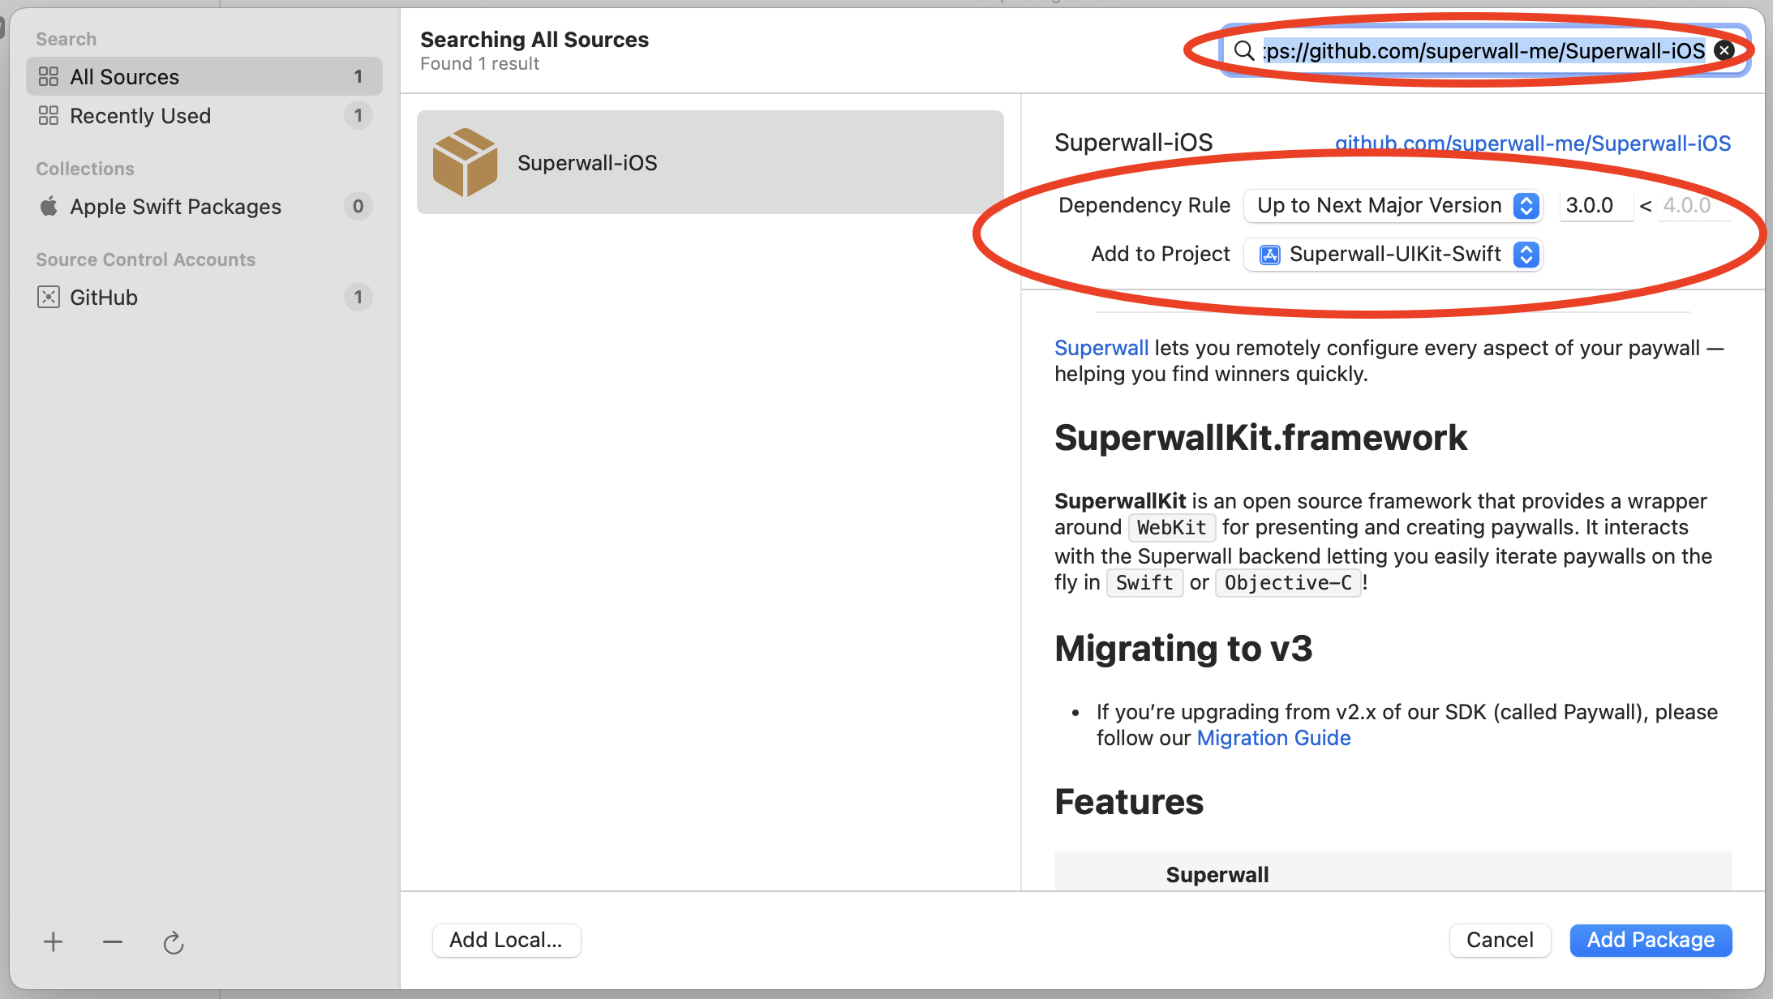The height and width of the screenshot is (999, 1773).
Task: Click the 3.0.0 minimum version field
Action: tap(1594, 206)
